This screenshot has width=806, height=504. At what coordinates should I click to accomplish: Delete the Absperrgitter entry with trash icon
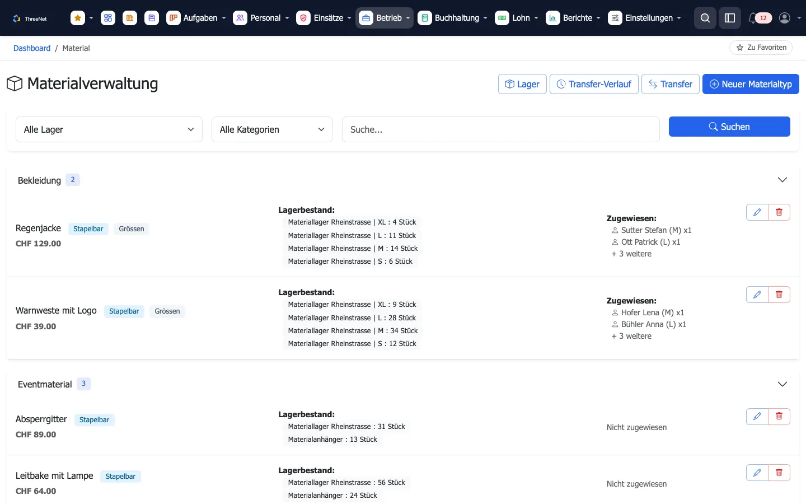click(779, 417)
